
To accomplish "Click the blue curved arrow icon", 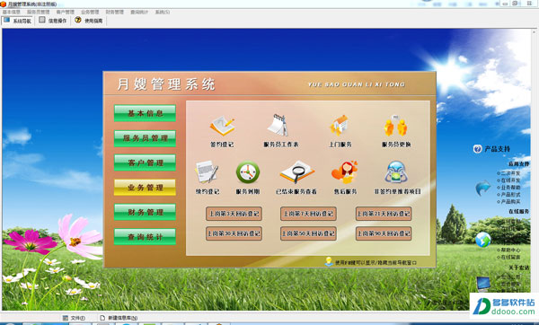I will tap(483, 188).
